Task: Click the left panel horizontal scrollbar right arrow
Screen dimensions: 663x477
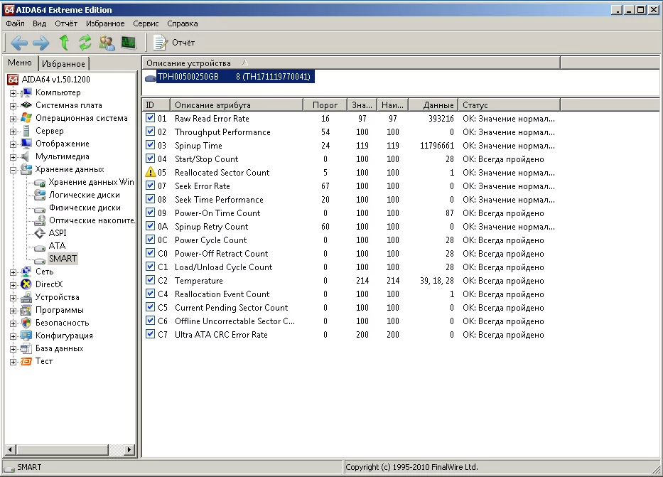Action: [x=129, y=449]
